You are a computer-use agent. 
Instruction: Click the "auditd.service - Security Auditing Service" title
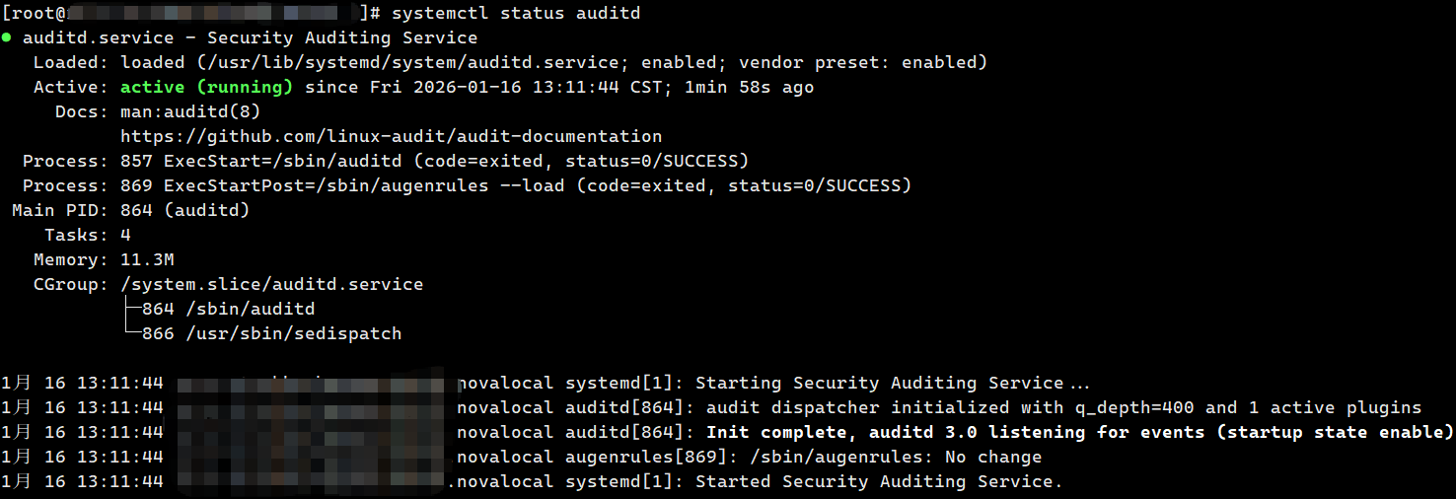point(250,37)
